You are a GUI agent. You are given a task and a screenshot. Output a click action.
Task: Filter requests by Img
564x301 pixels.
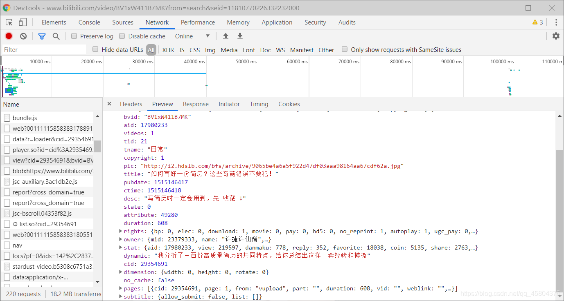click(210, 50)
